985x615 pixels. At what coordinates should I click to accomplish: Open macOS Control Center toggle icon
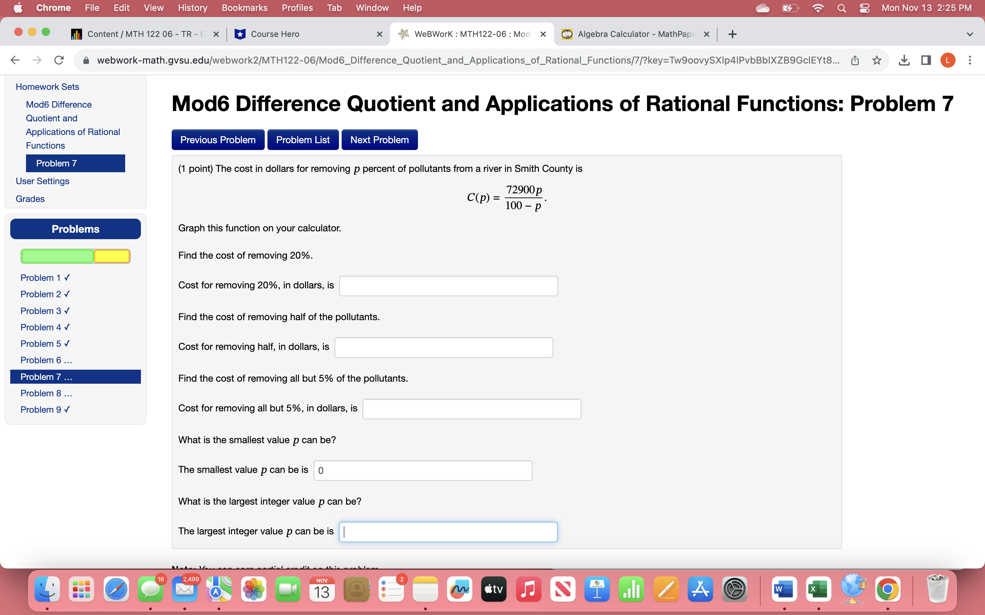point(865,8)
